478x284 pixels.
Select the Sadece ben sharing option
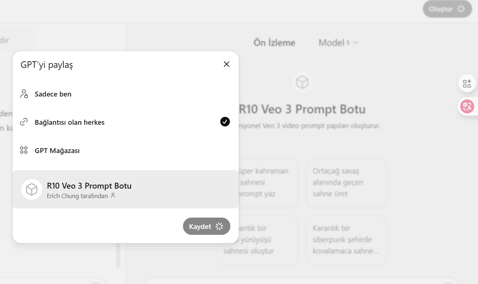[126, 94]
